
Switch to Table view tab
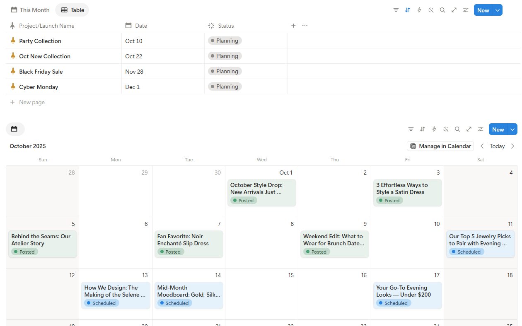pyautogui.click(x=72, y=10)
